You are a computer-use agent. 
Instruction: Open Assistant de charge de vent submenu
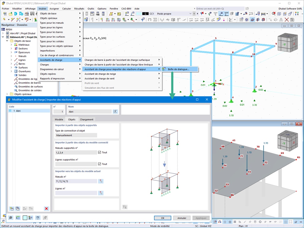[x=122, y=78]
